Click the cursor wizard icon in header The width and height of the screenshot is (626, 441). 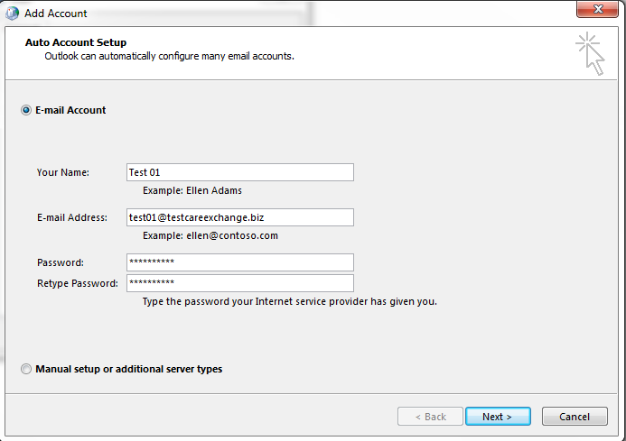click(x=590, y=53)
